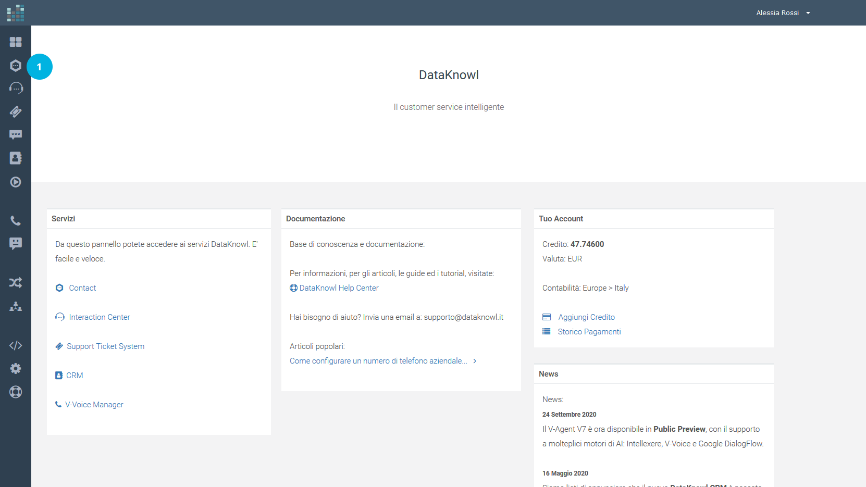Click the Tuo Account panel heading
The height and width of the screenshot is (487, 866).
pyautogui.click(x=561, y=219)
